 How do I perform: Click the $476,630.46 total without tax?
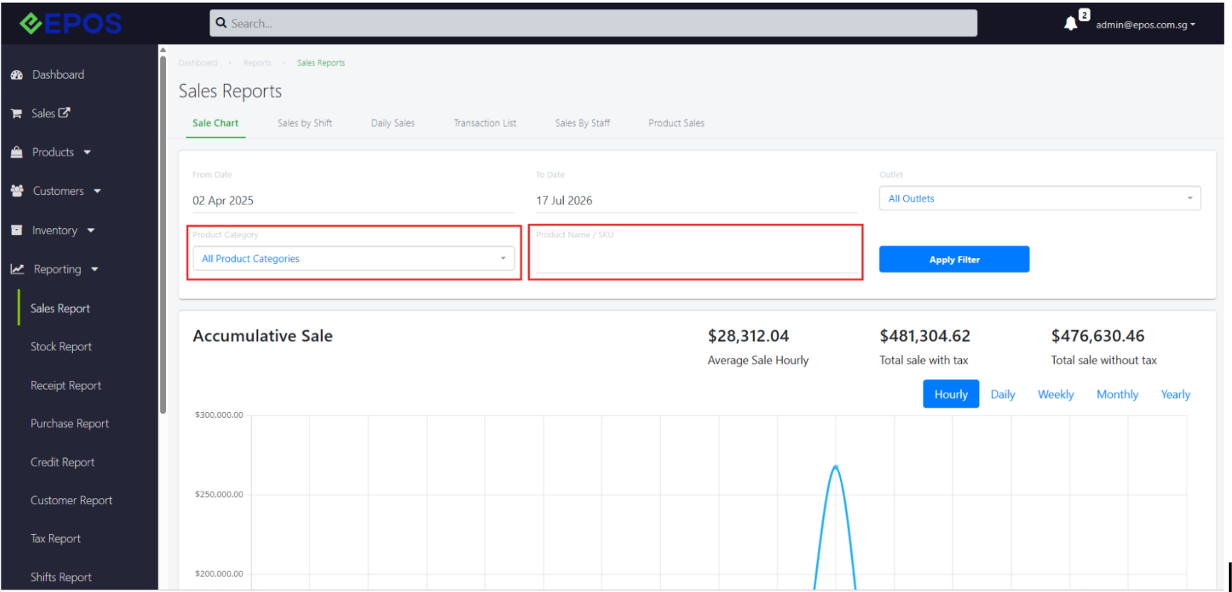[1097, 336]
